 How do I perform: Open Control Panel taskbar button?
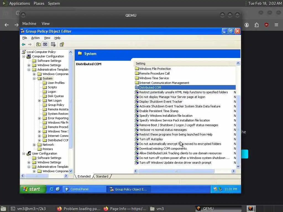coord(84,189)
